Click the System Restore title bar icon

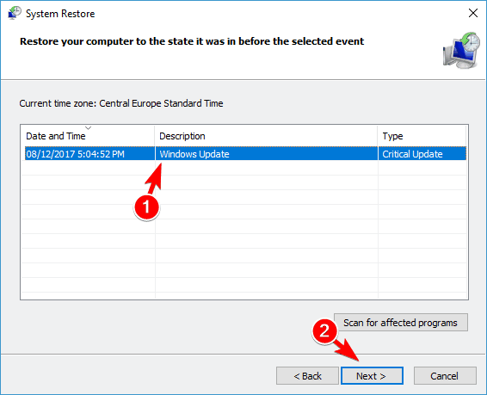(x=14, y=13)
